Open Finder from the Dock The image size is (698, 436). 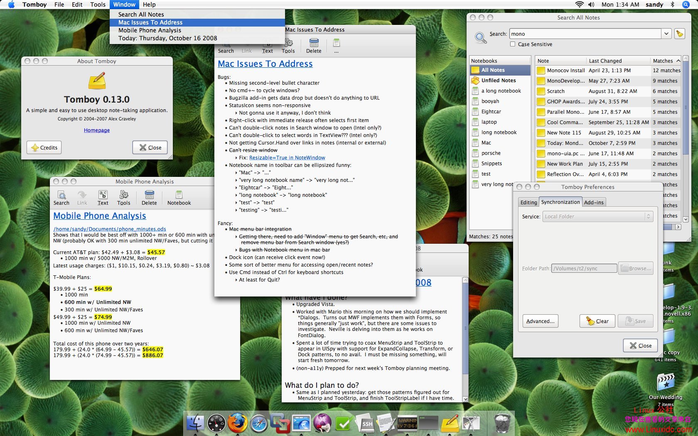pyautogui.click(x=195, y=424)
